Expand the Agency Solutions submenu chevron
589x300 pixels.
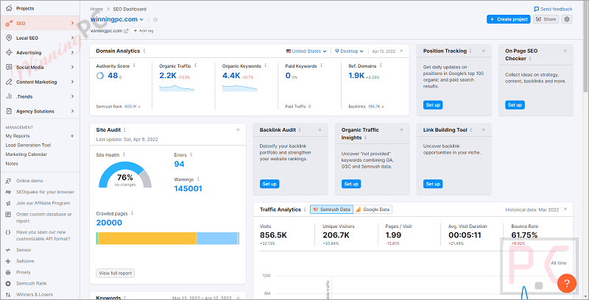click(72, 111)
